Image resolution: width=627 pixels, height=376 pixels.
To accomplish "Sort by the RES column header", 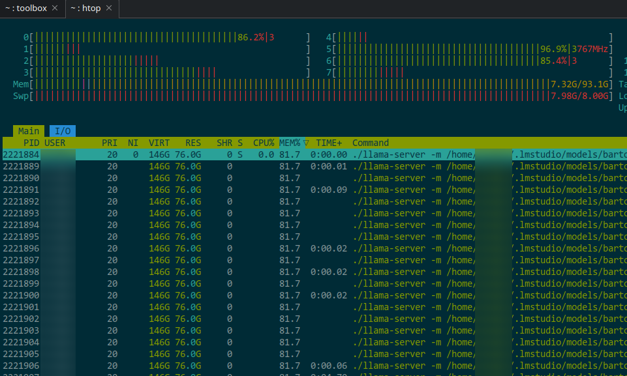I will pyautogui.click(x=193, y=143).
